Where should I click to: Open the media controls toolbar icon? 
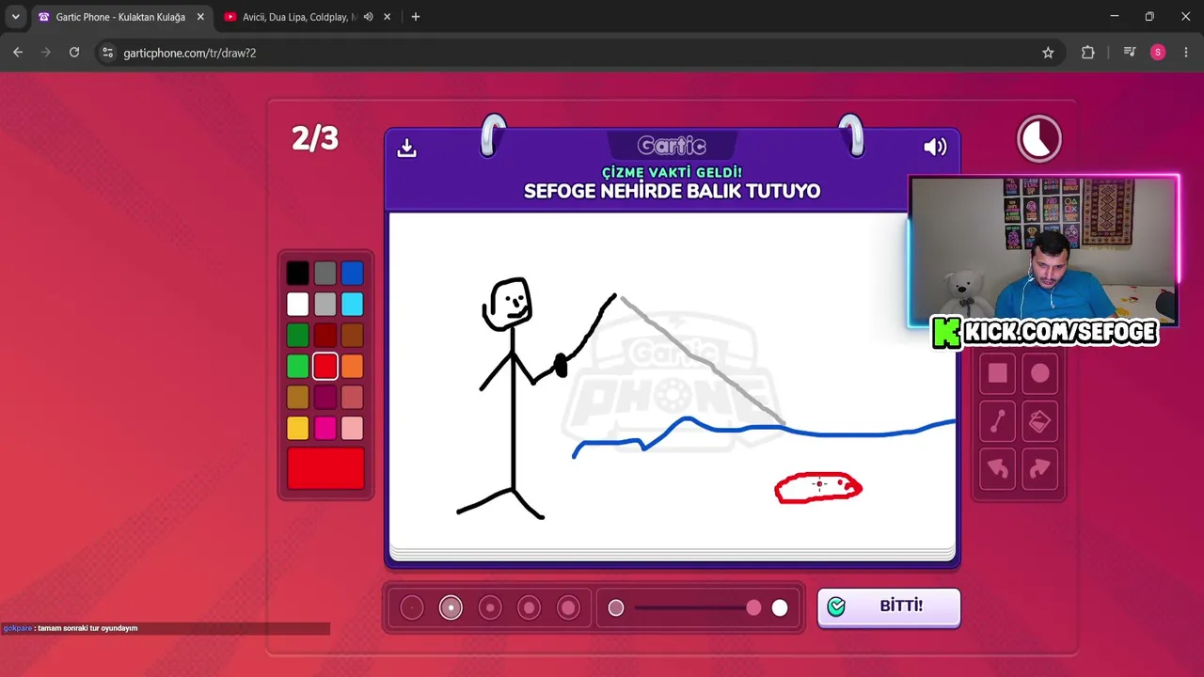(1130, 53)
